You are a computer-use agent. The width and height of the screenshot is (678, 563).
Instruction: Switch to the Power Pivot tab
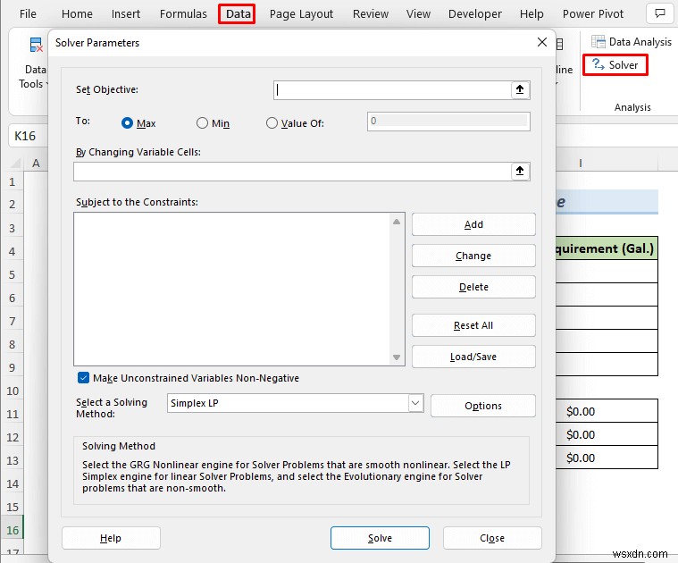(x=593, y=13)
